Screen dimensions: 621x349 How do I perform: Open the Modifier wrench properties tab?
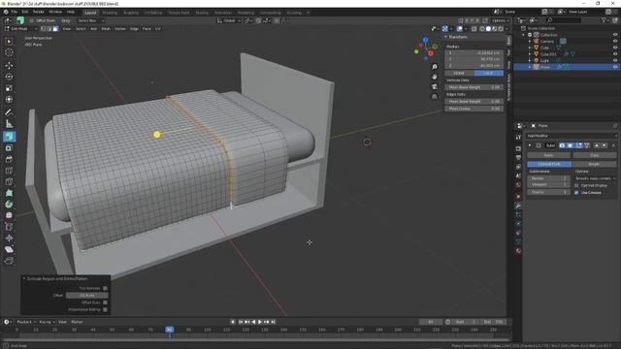coord(518,206)
